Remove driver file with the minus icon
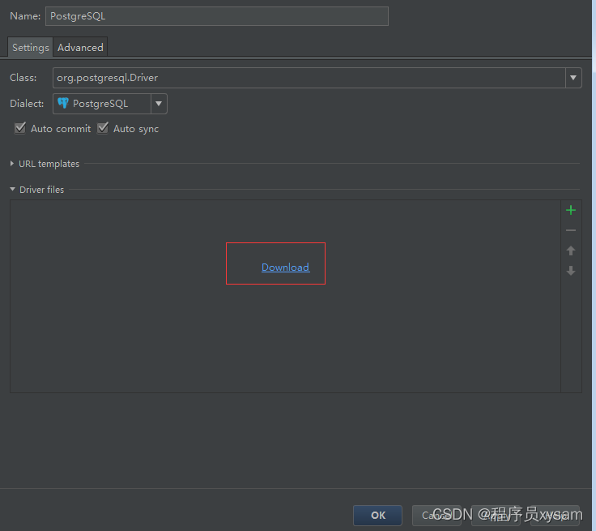This screenshot has height=531, width=596. point(571,230)
